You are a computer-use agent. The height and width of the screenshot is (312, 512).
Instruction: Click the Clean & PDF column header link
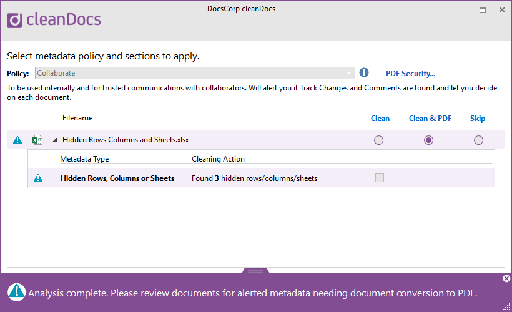430,119
